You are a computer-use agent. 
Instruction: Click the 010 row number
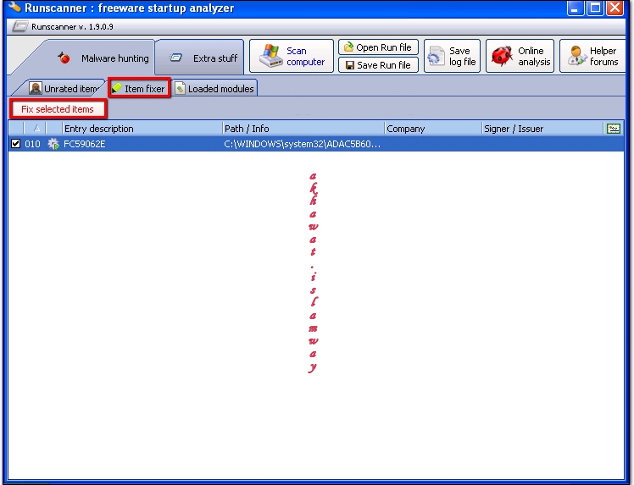tap(32, 144)
